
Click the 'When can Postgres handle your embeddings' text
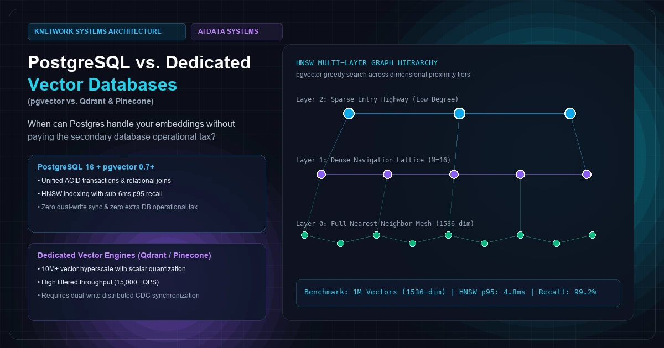click(131, 124)
